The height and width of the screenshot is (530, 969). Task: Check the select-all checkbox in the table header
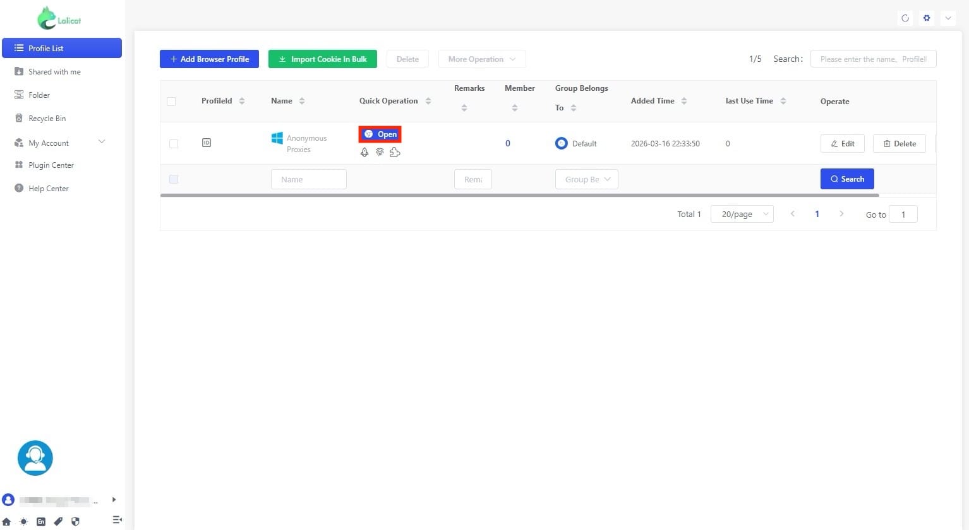171,101
